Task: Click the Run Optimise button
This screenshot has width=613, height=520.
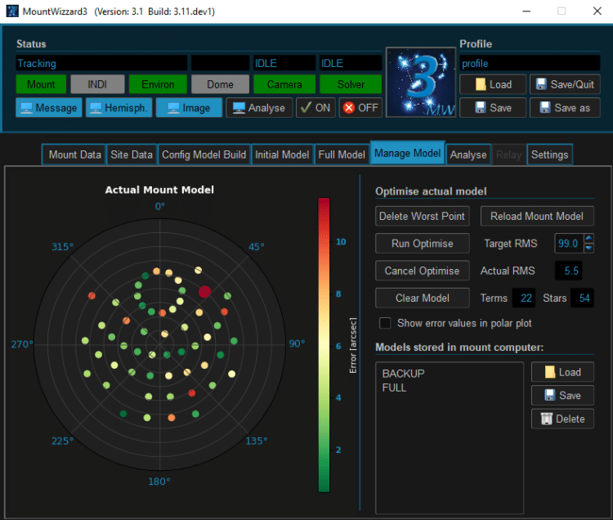Action: click(x=423, y=244)
